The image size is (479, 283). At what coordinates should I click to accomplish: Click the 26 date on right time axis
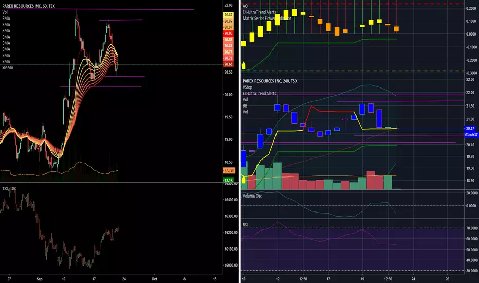click(447, 279)
